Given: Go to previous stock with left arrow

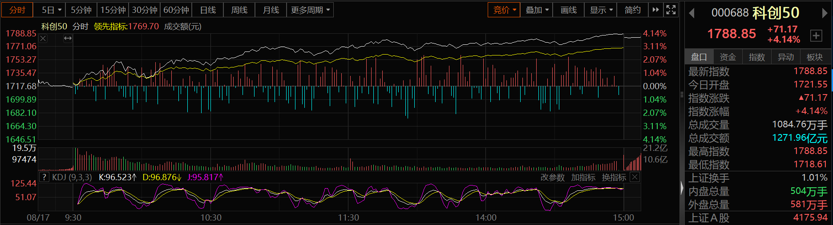Looking at the screenshot, I should (x=691, y=13).
